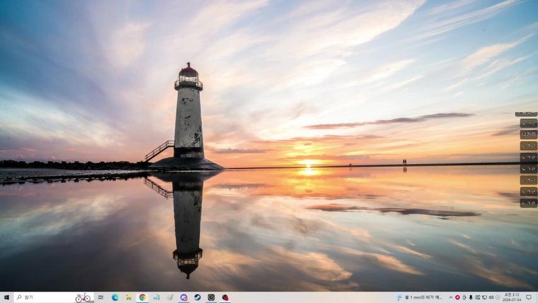Image resolution: width=538 pixels, height=303 pixels.
Task: Click the taskbar search box
Action: click(x=54, y=297)
